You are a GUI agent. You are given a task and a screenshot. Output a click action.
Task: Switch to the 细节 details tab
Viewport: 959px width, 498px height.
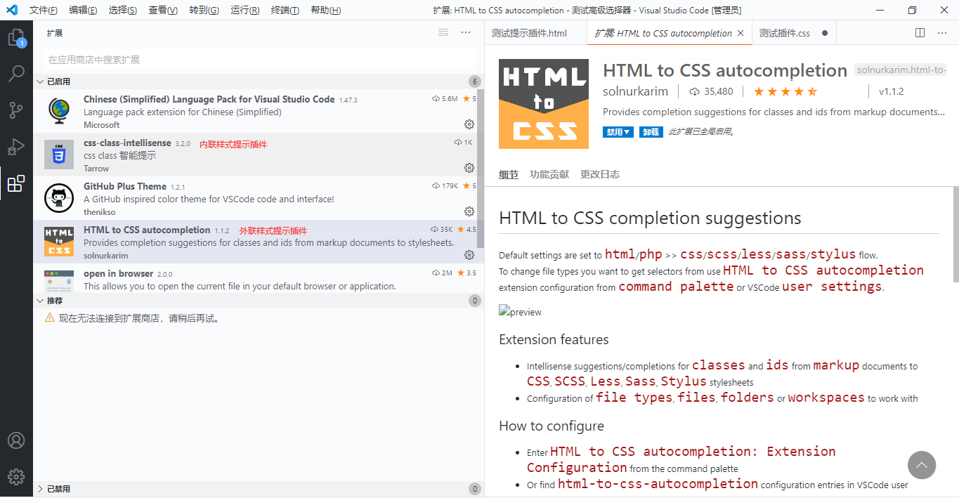(x=509, y=174)
